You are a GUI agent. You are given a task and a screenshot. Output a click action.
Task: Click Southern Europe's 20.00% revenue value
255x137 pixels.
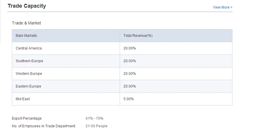(x=130, y=61)
